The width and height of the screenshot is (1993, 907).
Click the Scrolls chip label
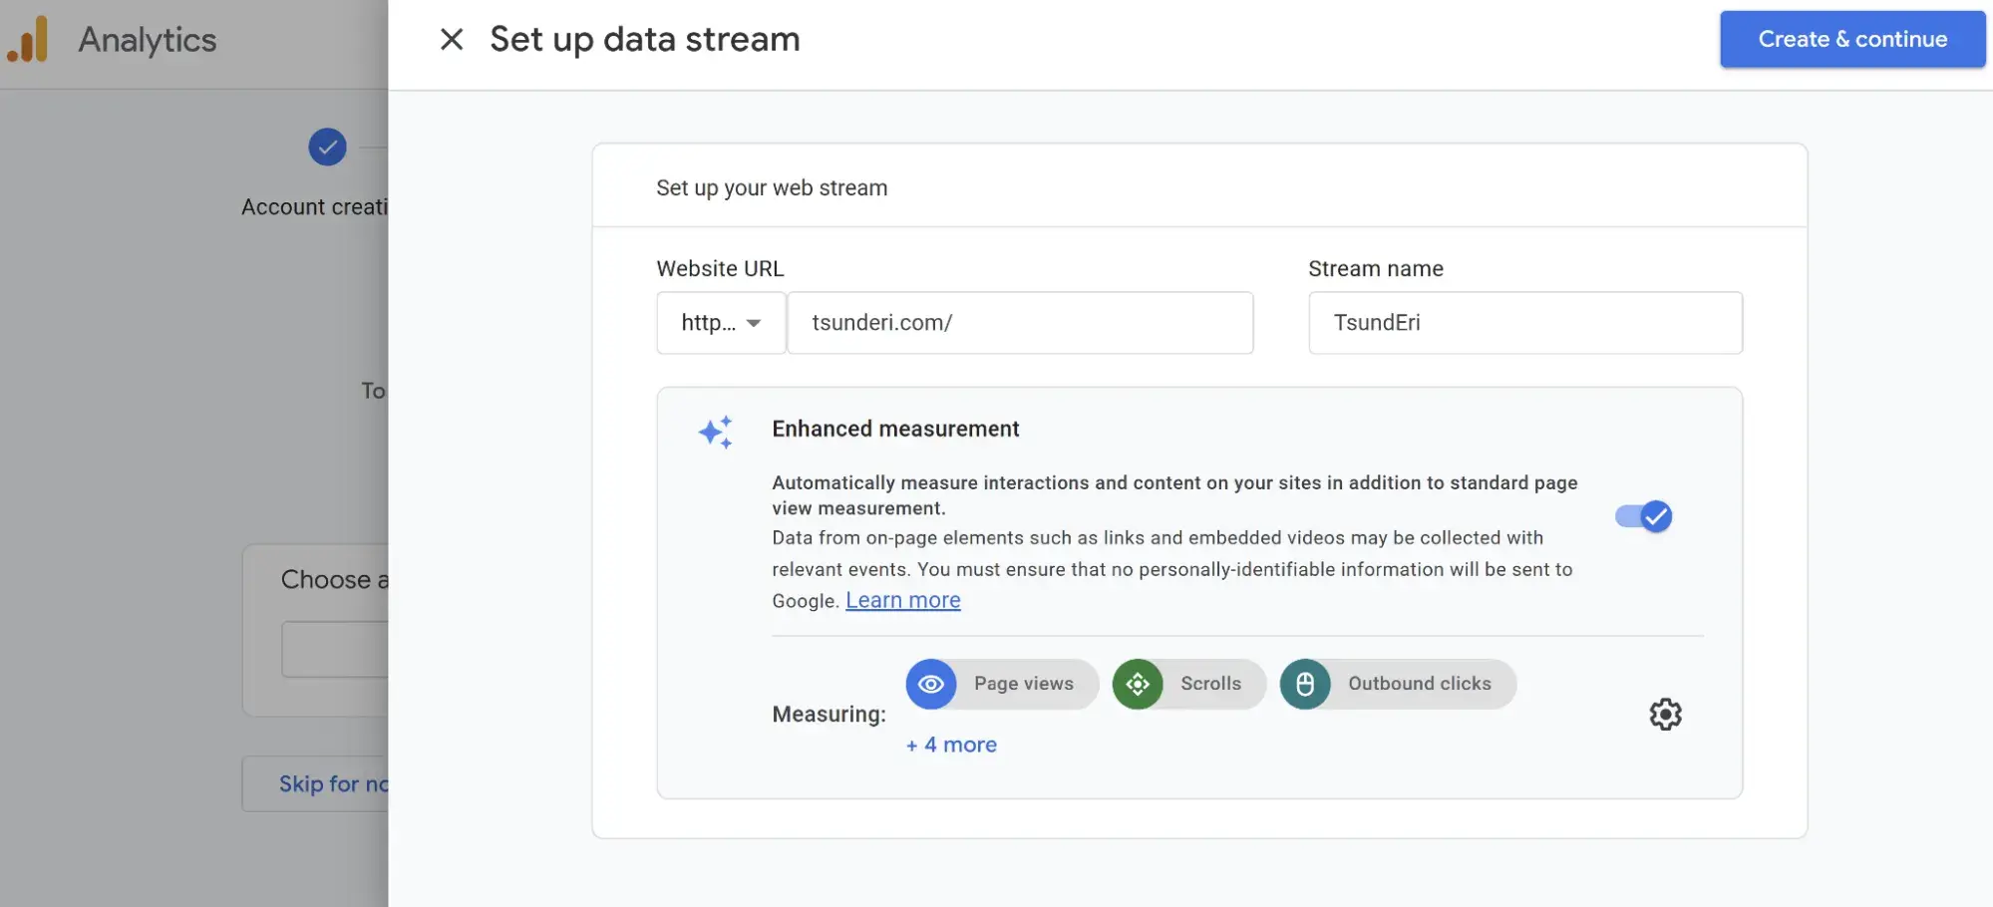click(x=1210, y=684)
